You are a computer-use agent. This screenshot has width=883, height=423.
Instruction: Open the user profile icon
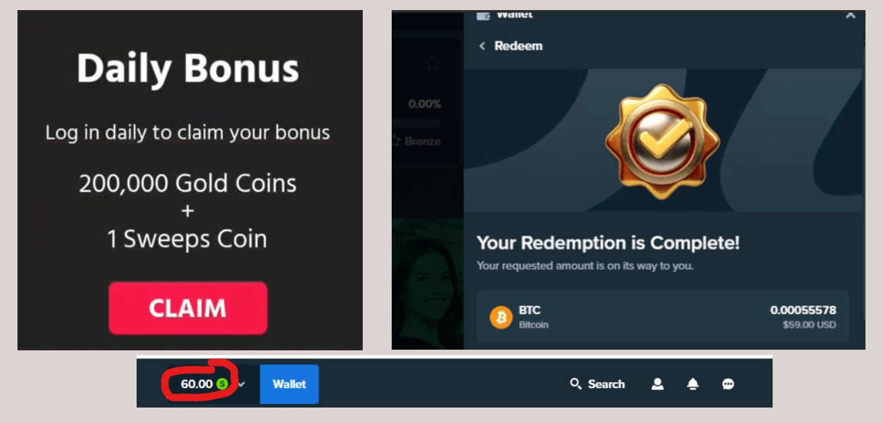coord(658,384)
